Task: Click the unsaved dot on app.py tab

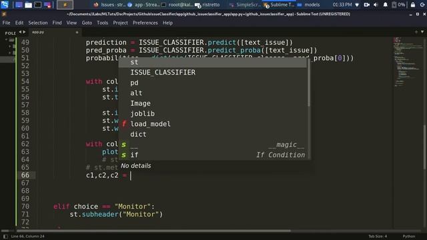Action: click(x=77, y=33)
